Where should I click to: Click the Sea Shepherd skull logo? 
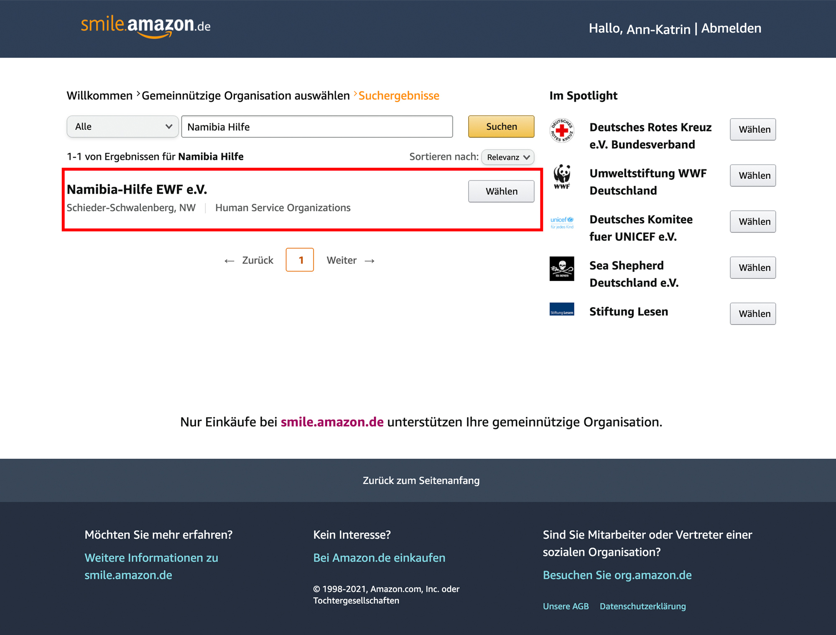(x=561, y=268)
